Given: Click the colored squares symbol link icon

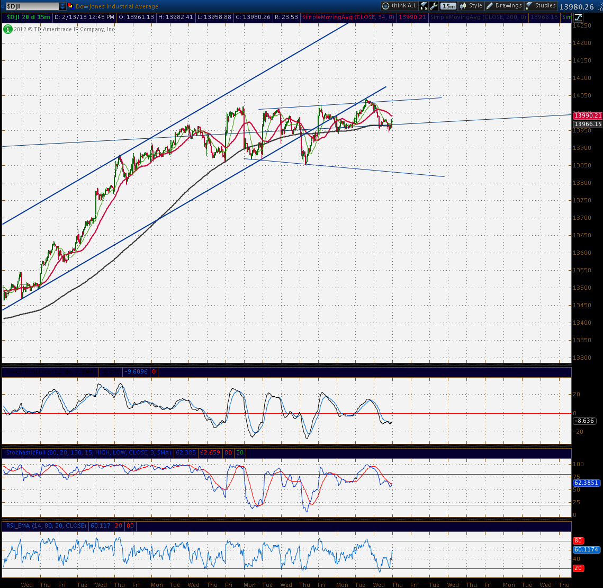Looking at the screenshot, I should click(x=70, y=6).
